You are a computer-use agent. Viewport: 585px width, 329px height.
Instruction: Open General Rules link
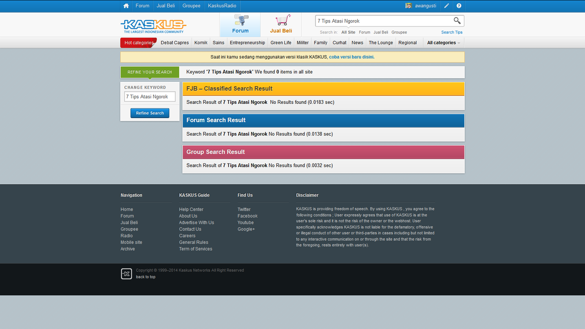194,242
